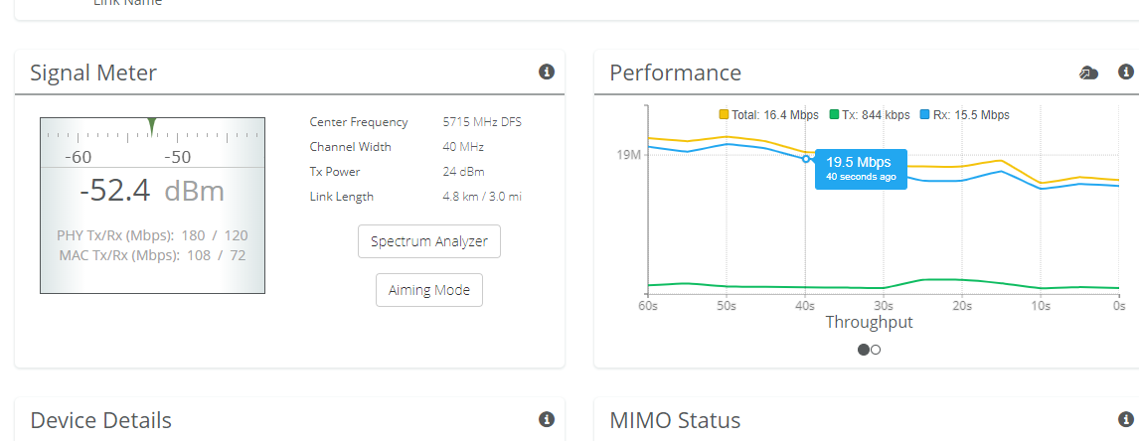
Task: Toggle the Total series legend swatch
Action: coord(724,115)
